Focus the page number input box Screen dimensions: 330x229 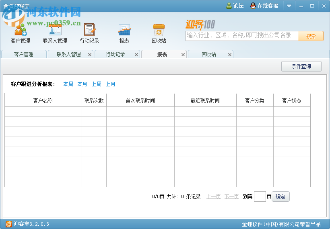pos(260,196)
